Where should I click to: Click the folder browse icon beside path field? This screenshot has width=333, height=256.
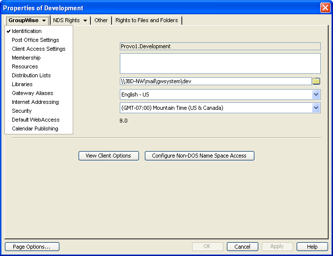tap(316, 81)
